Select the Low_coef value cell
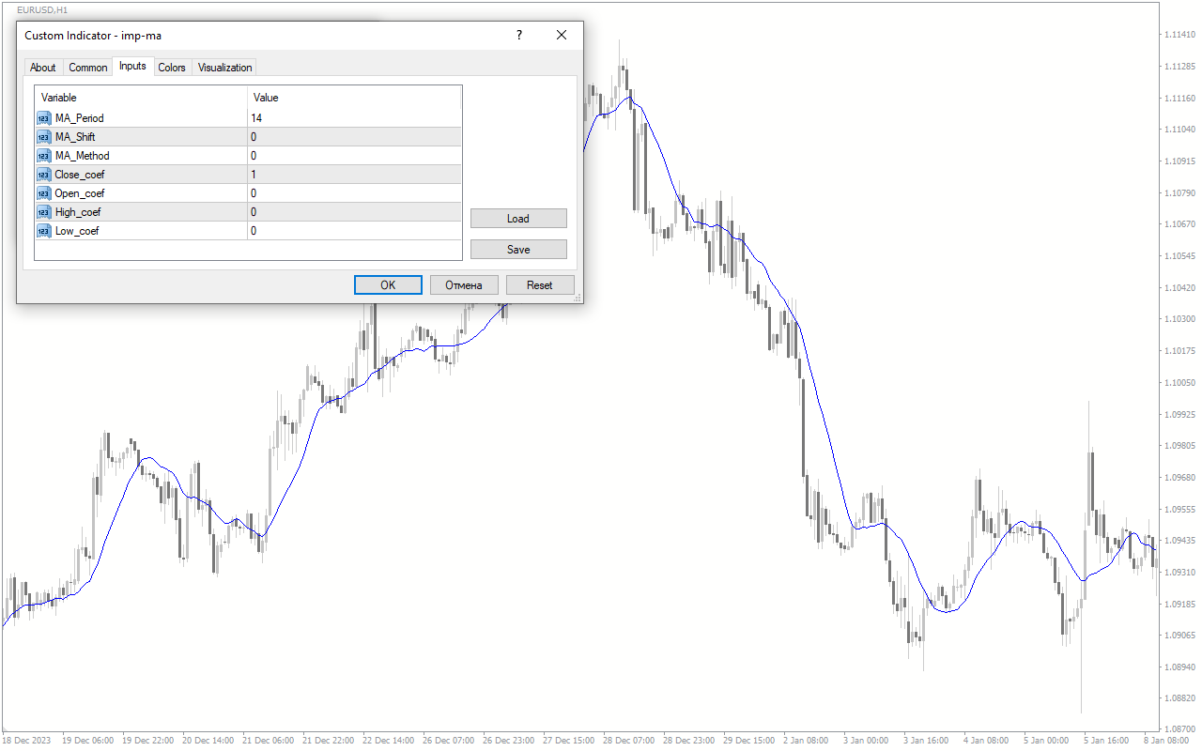The width and height of the screenshot is (1202, 751). point(355,231)
